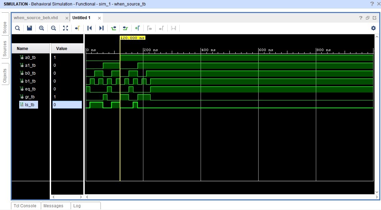Jump to Time 0 in the waveform
The width and height of the screenshot is (381, 210).
pos(89,28)
